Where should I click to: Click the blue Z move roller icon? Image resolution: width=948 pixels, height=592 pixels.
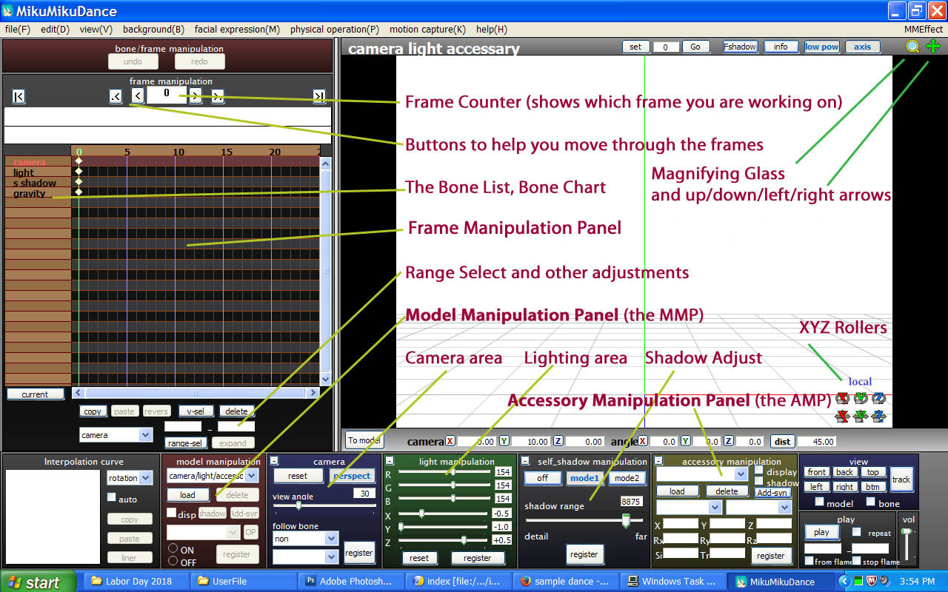[x=879, y=417]
